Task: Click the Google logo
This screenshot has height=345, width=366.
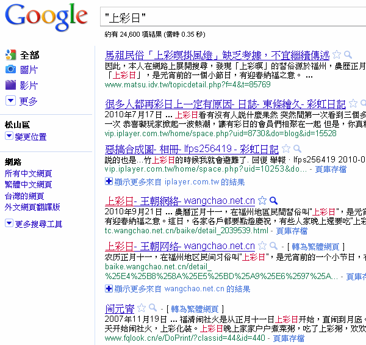Action: pos(46,18)
